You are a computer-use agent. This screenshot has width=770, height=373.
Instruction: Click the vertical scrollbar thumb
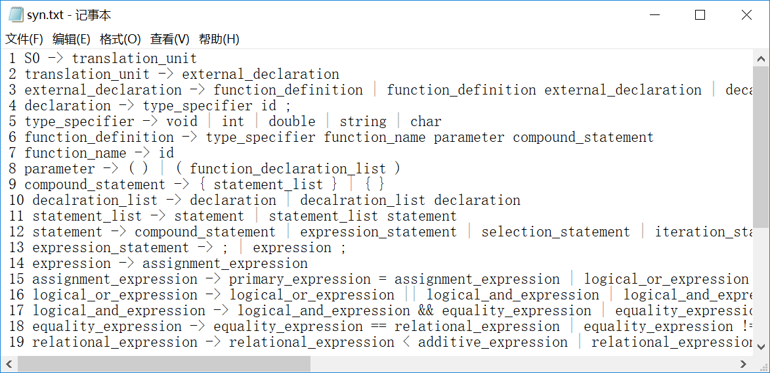tap(761, 144)
